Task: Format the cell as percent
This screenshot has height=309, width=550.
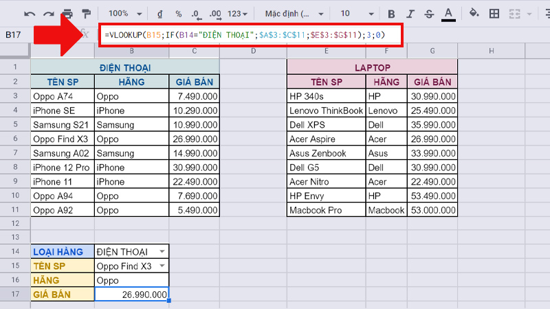Action: click(178, 13)
